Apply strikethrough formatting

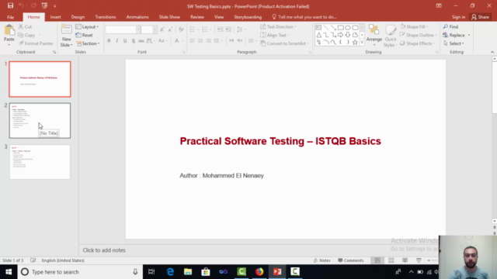coord(141,40)
